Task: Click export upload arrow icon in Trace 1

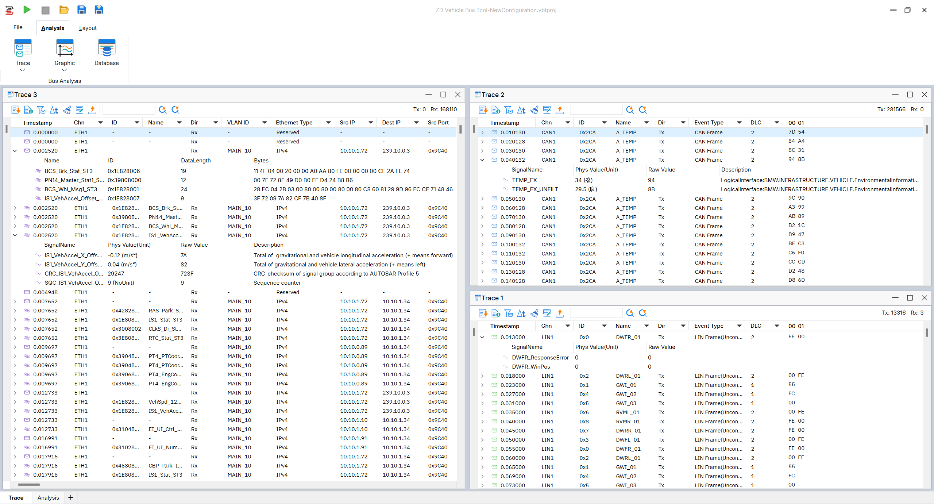Action: click(x=560, y=313)
